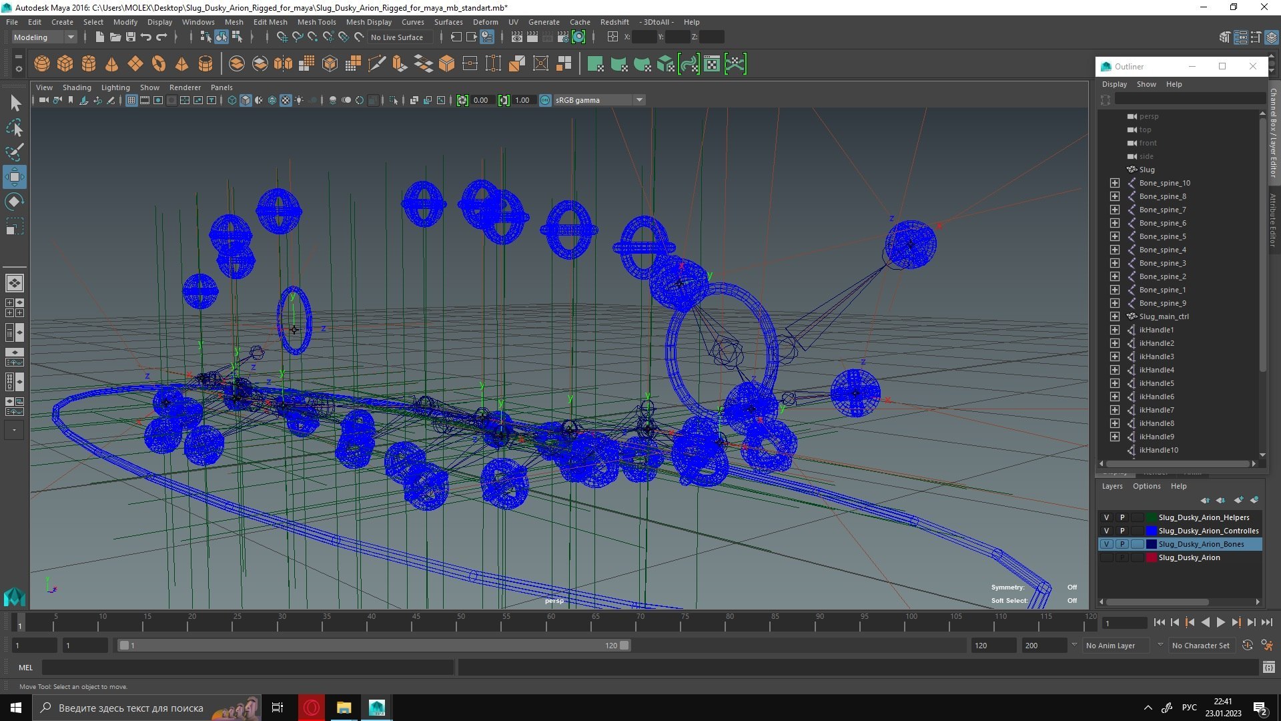Expand ikHandle1 in Outliner
Image resolution: width=1281 pixels, height=721 pixels.
[1115, 330]
